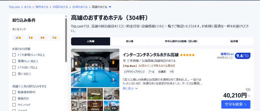Open the skyscraper exterior thumbnail photo
Image resolution: width=260 pixels, height=111 pixels.
pyautogui.click(x=79, y=94)
